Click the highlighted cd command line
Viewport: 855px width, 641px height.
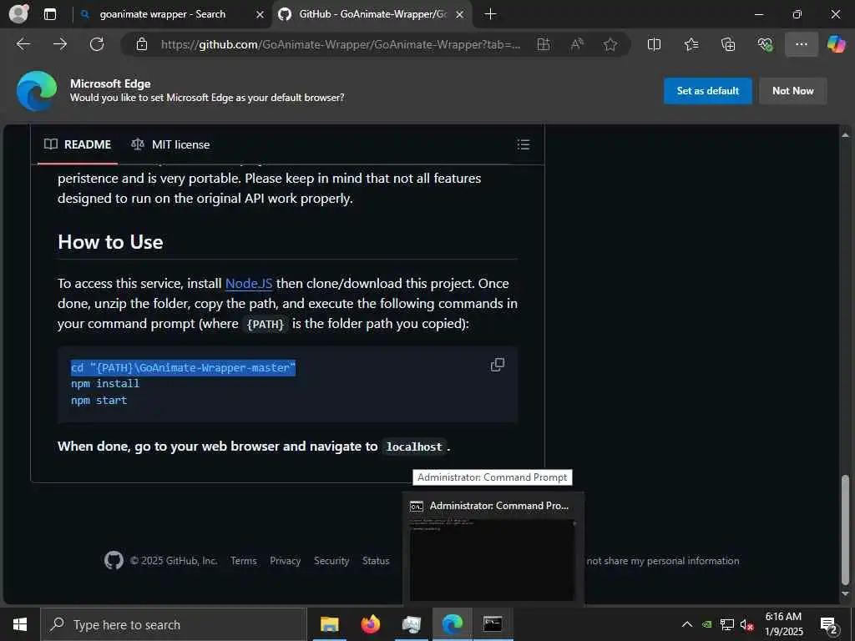tap(183, 367)
